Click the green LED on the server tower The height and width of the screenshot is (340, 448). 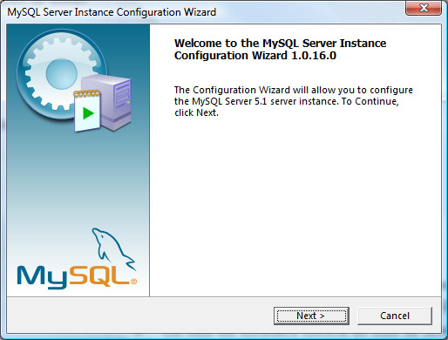tap(128, 102)
